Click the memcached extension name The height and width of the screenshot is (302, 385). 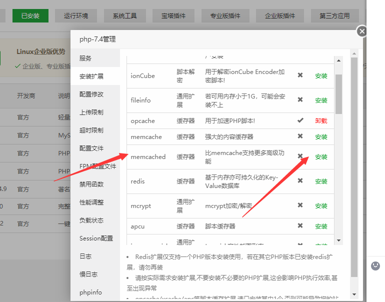click(x=148, y=156)
